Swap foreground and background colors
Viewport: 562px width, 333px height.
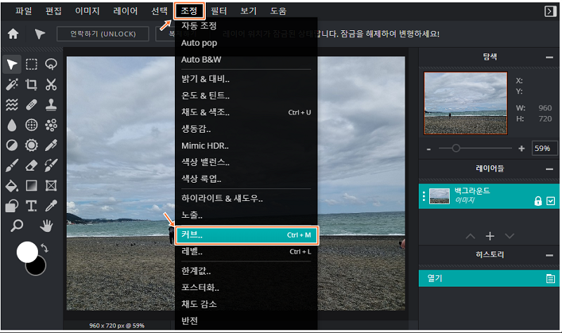[x=45, y=248]
